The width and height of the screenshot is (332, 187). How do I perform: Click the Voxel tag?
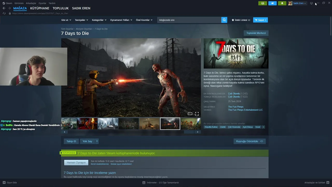pyautogui.click(x=258, y=127)
